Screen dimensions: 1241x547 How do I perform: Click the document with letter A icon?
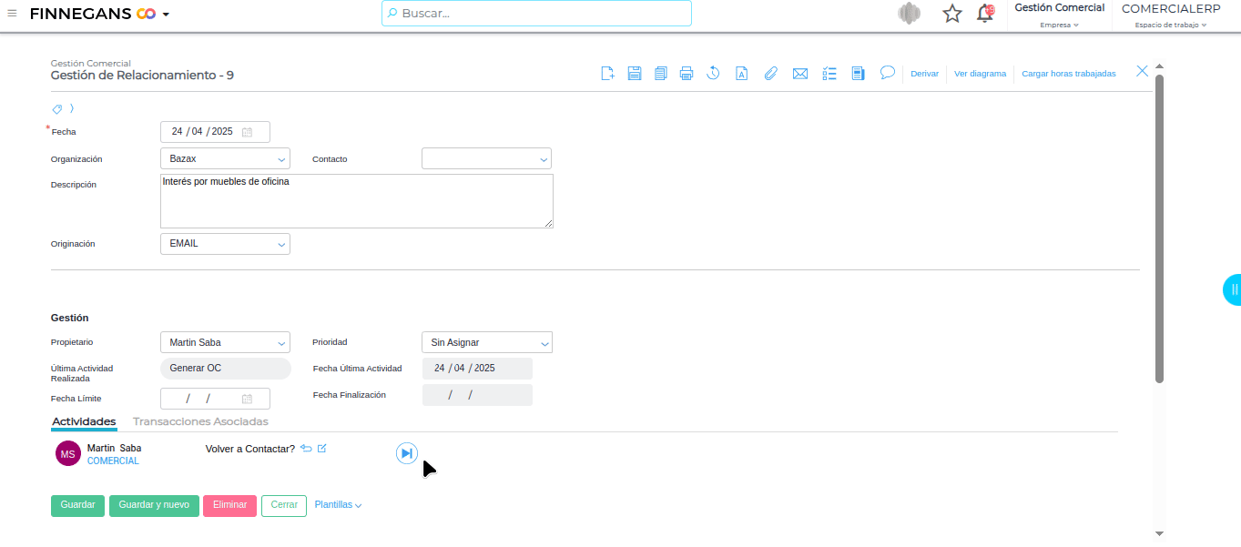point(742,74)
